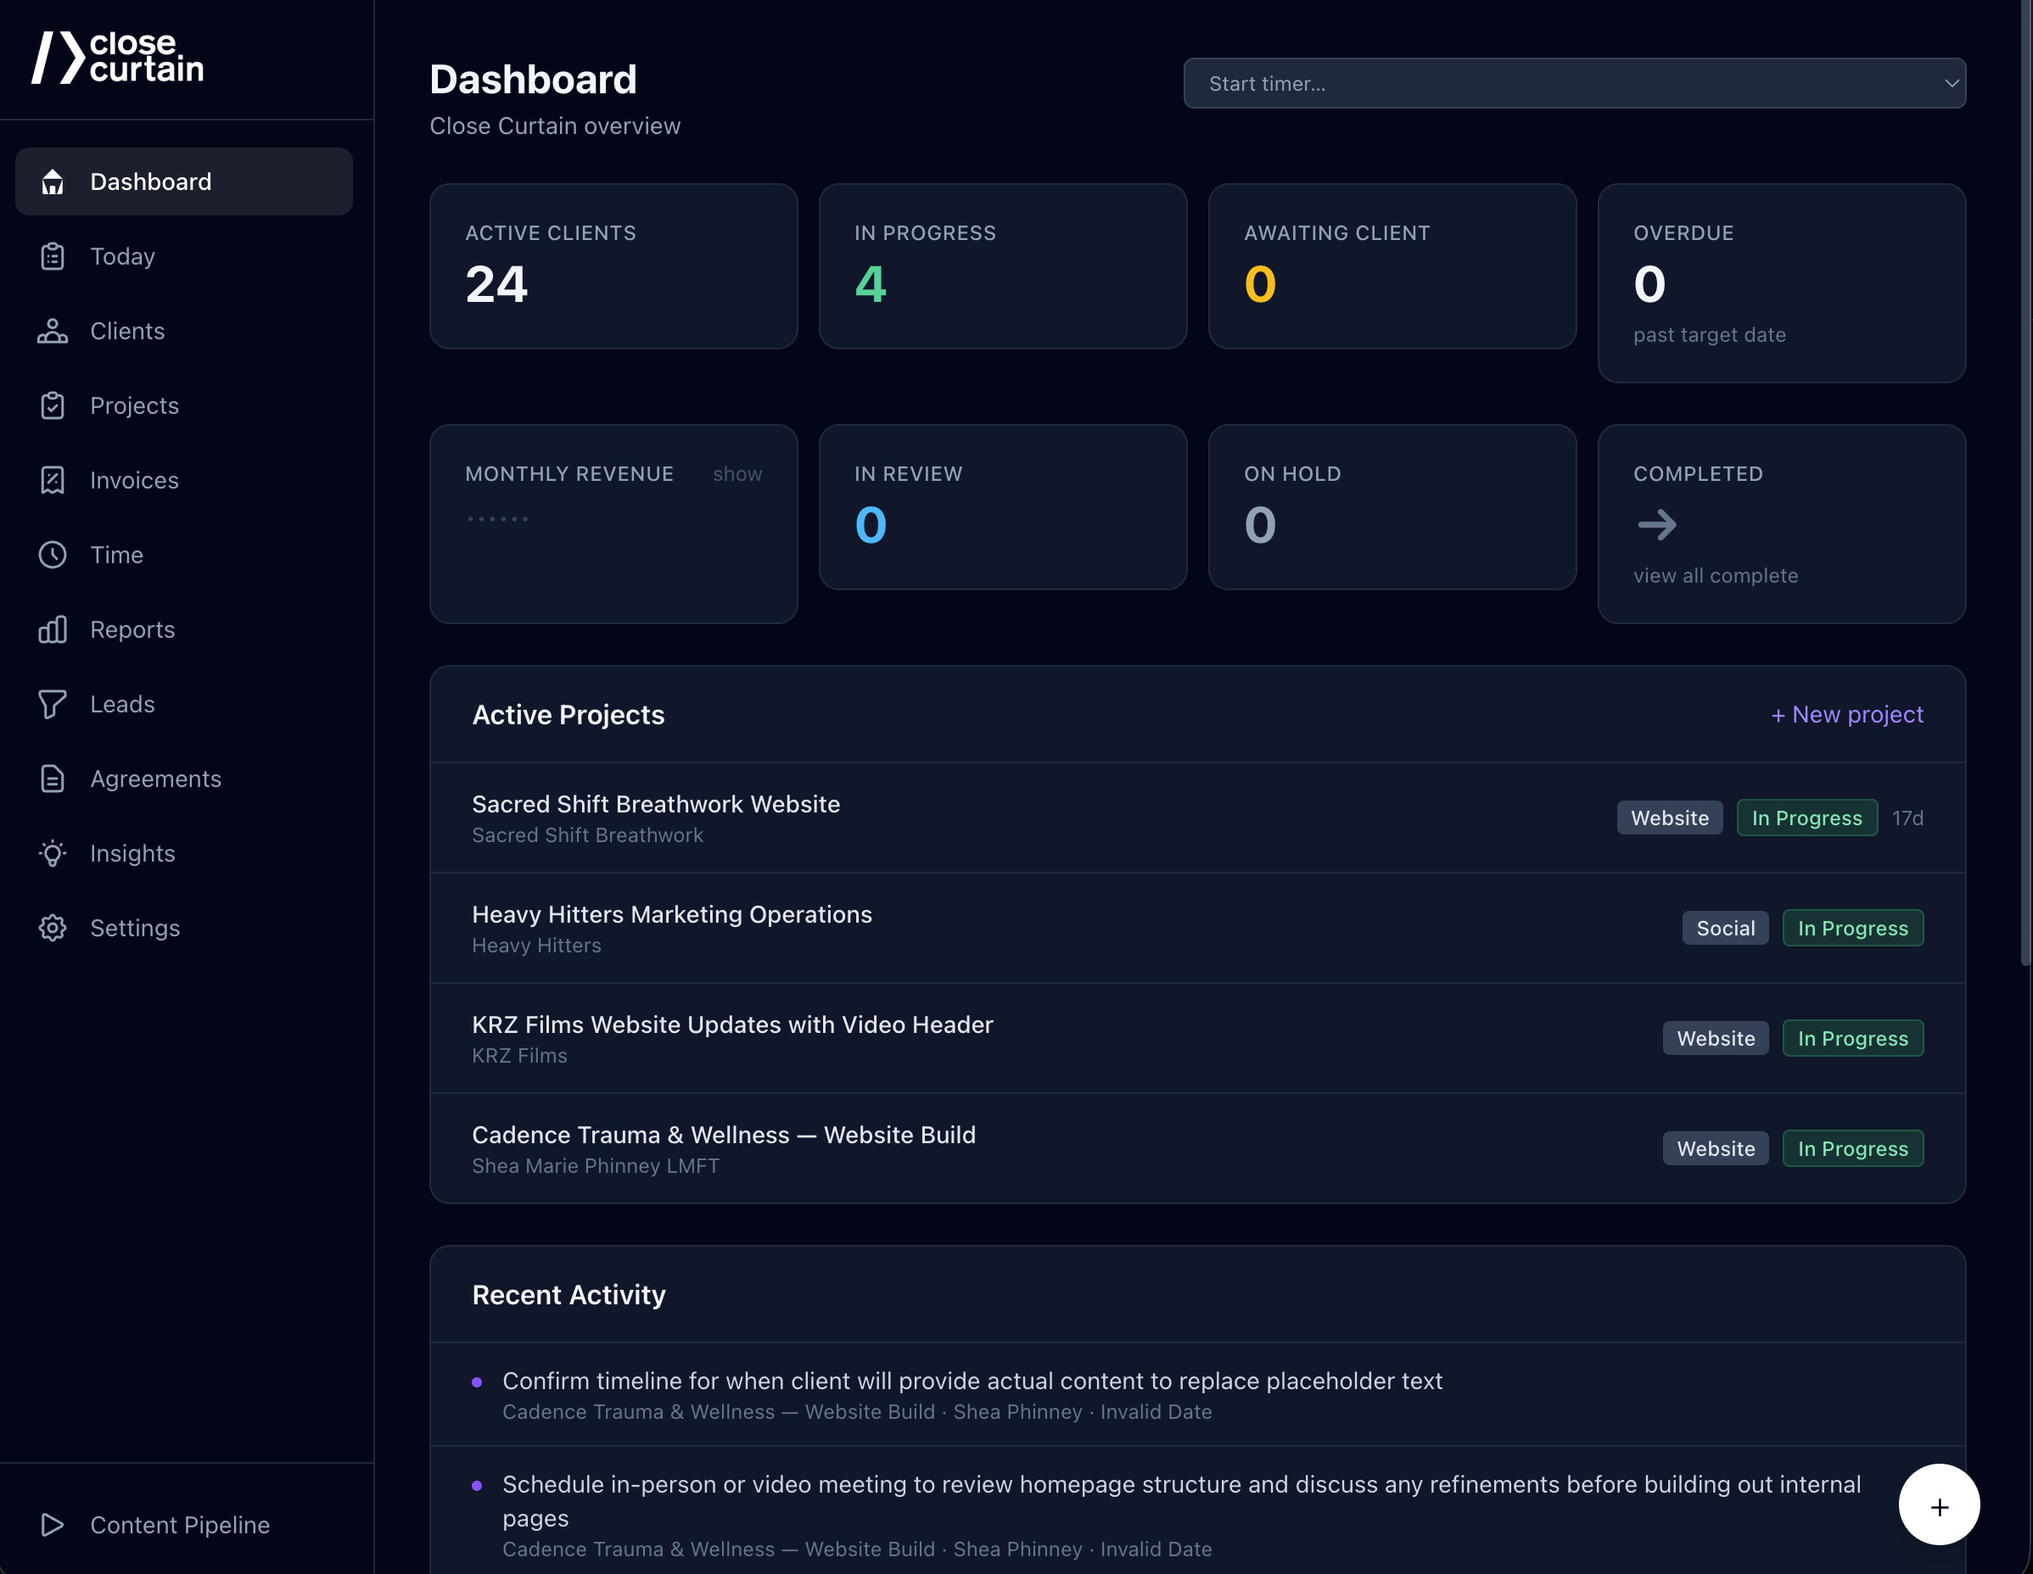Click 'Close Curtain overview' subtitle
The height and width of the screenshot is (1574, 2033).
click(x=555, y=126)
